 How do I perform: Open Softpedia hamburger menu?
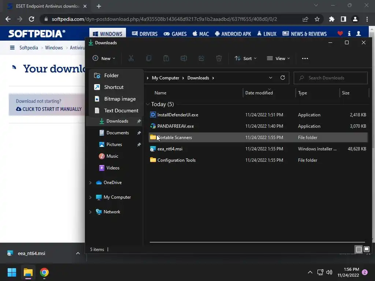pyautogui.click(x=12, y=48)
